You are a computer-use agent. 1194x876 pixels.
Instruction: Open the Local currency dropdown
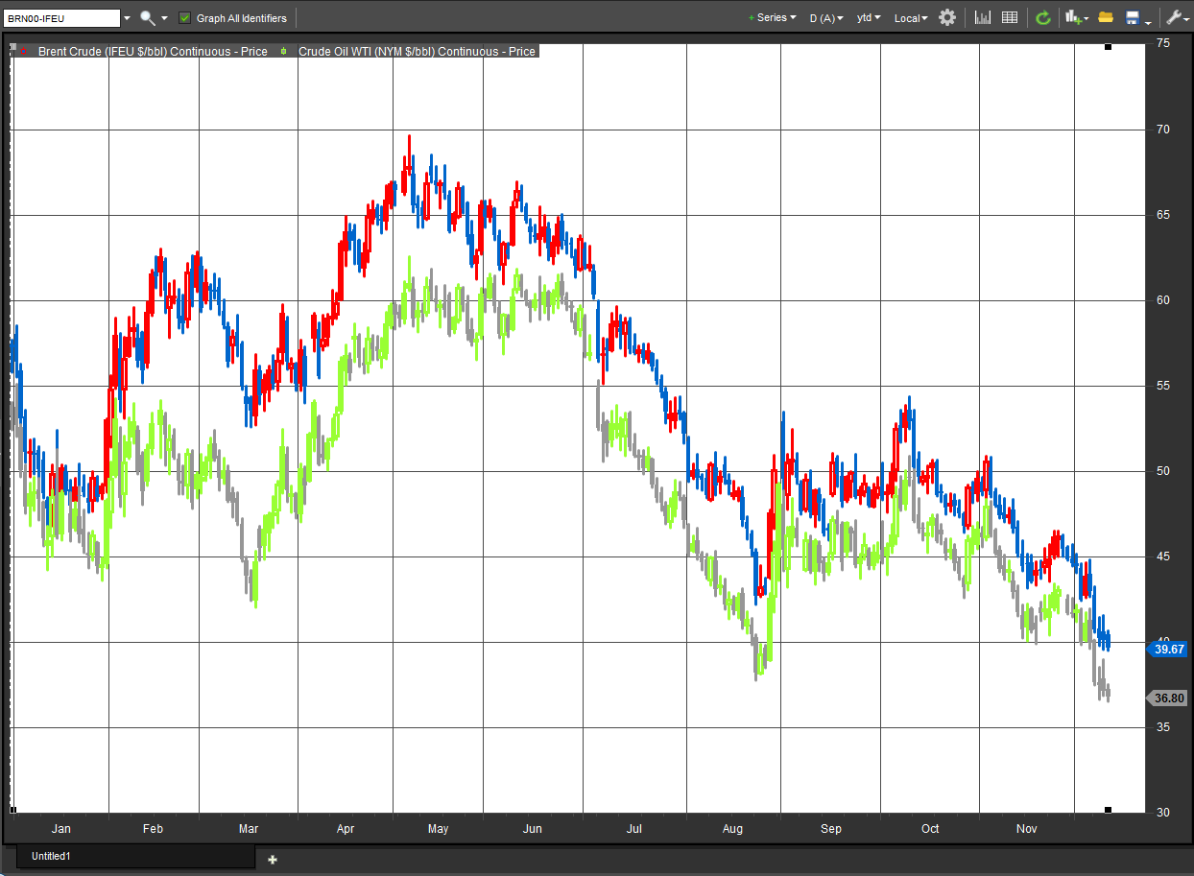click(911, 18)
